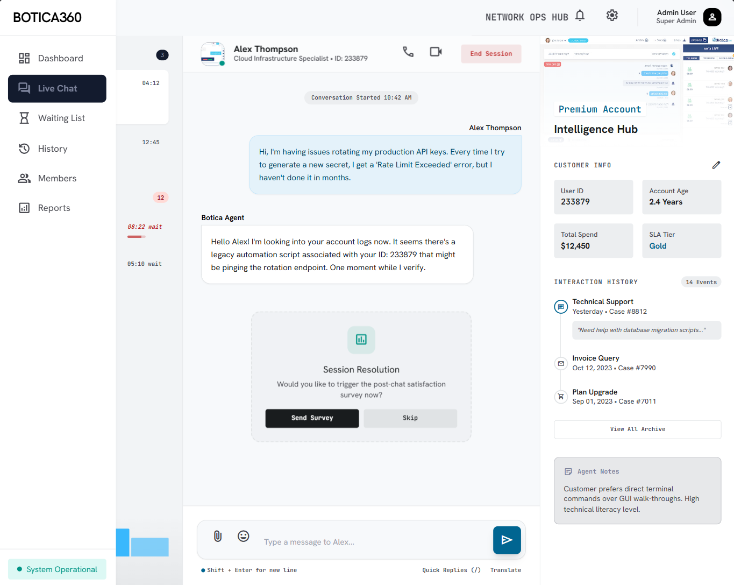Edit customer info with pencil icon

(716, 165)
